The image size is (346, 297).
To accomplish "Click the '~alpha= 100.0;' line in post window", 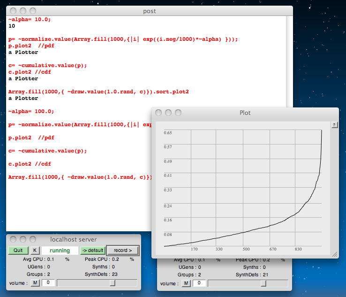I will click(31, 112).
